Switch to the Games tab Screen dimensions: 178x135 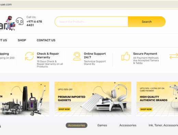point(102,125)
